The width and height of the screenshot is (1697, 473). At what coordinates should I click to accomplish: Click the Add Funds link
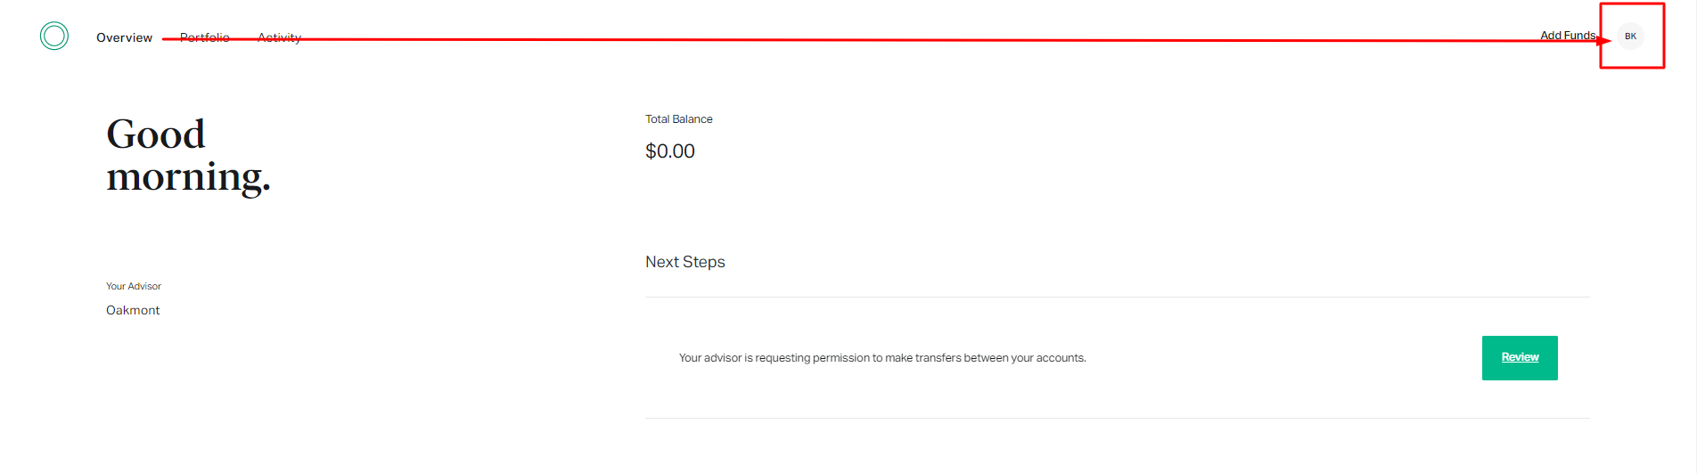point(1567,36)
